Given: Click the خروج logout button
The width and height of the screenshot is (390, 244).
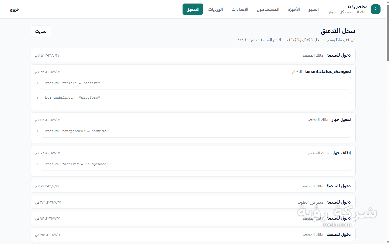Looking at the screenshot, I should pyautogui.click(x=15, y=9).
